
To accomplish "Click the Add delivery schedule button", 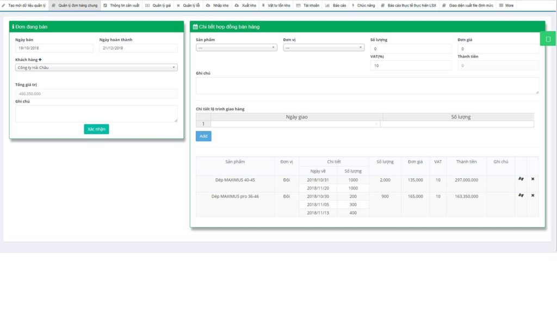I will pyautogui.click(x=203, y=136).
